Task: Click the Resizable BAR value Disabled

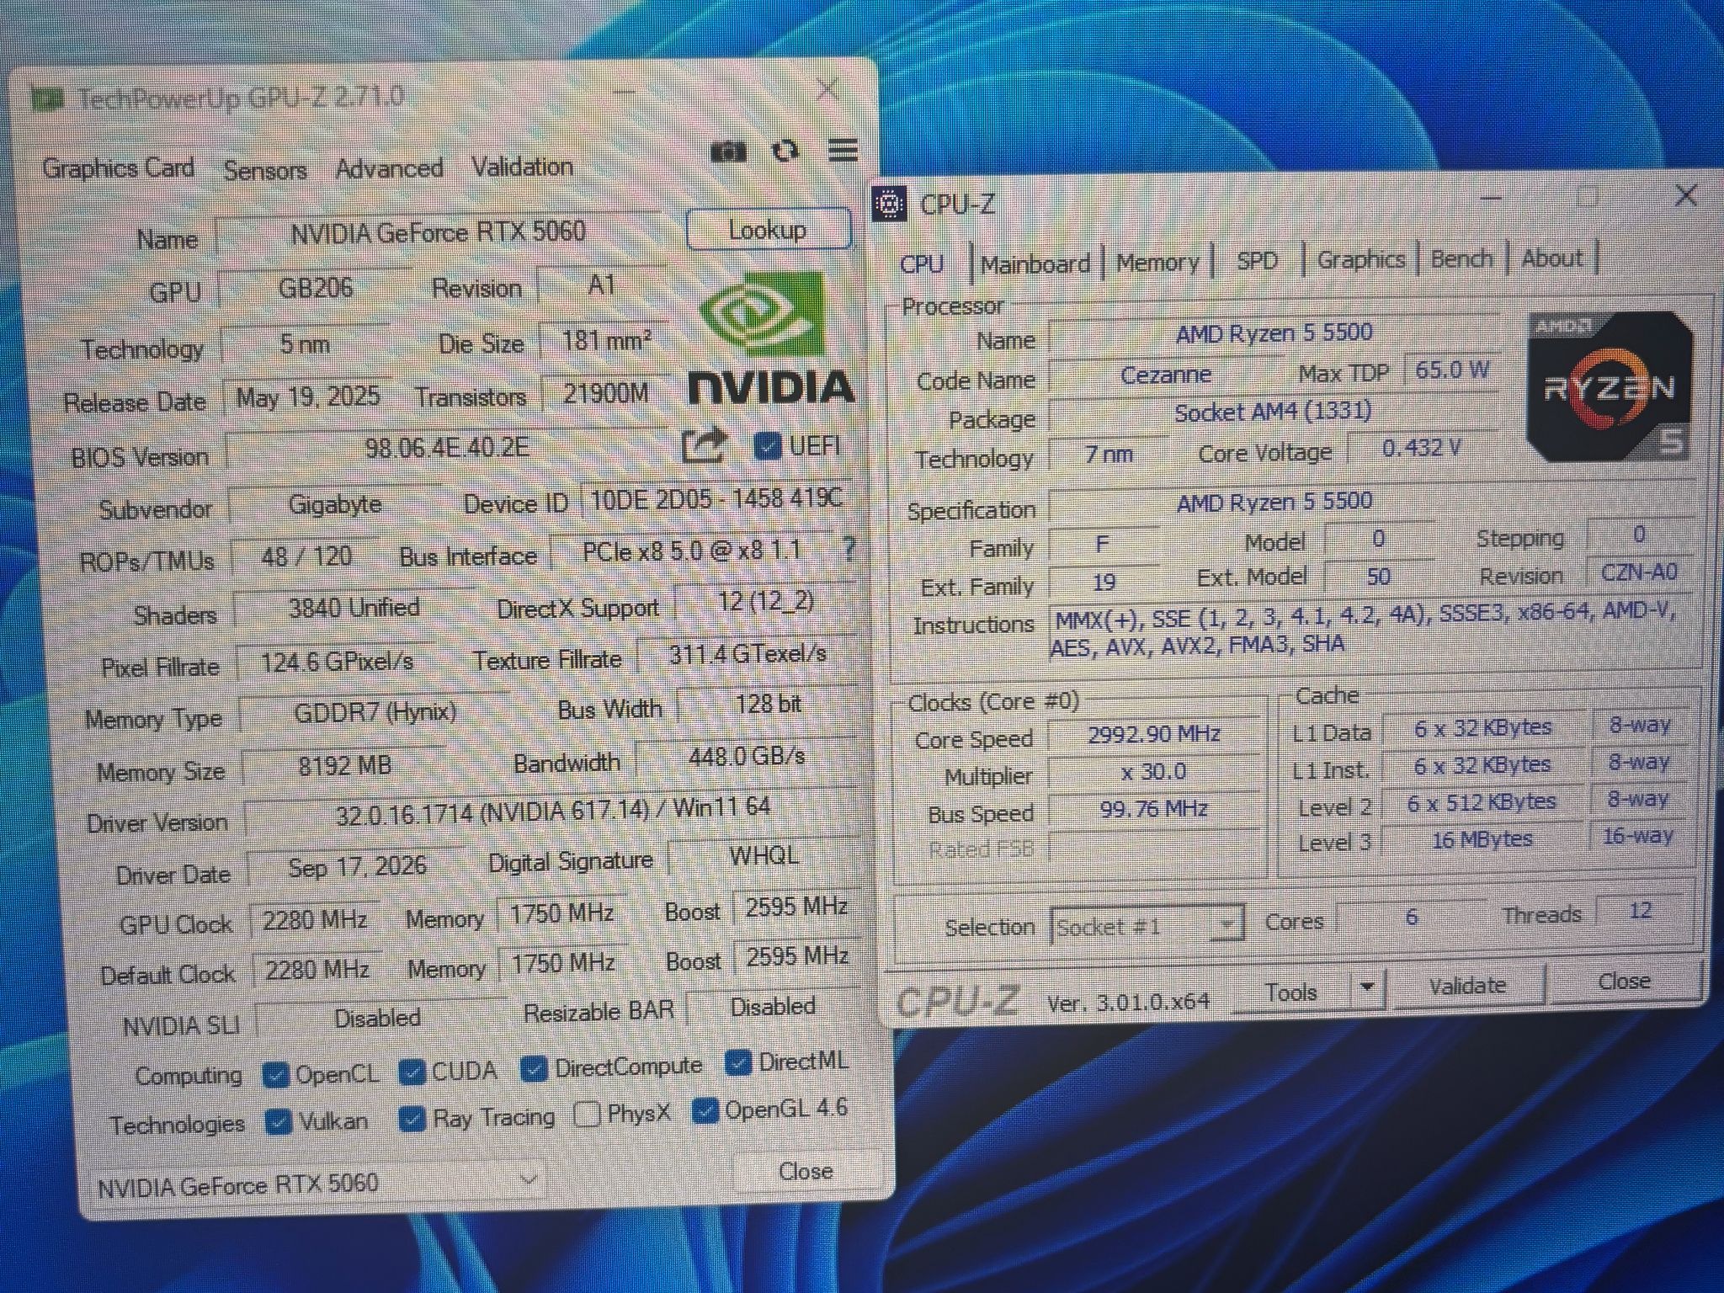Action: pyautogui.click(x=772, y=1007)
